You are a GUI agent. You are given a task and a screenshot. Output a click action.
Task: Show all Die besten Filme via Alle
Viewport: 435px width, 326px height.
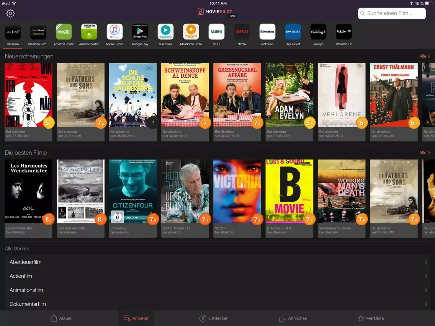point(425,153)
